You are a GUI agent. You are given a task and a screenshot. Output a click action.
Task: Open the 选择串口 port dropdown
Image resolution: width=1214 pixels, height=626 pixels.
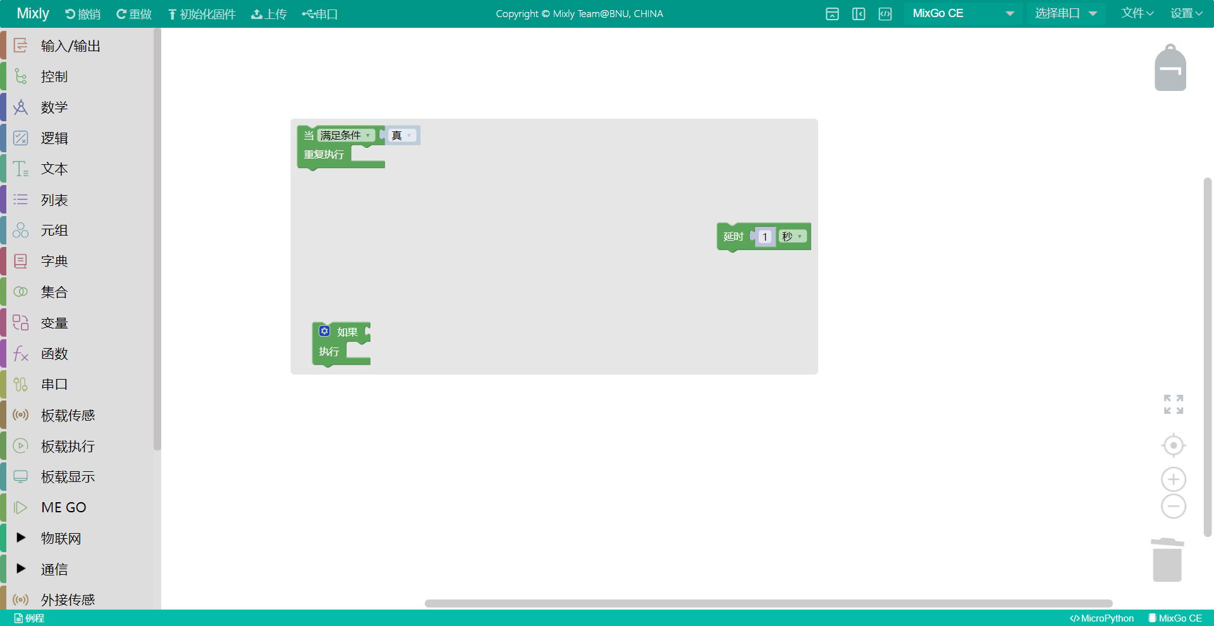(1066, 13)
